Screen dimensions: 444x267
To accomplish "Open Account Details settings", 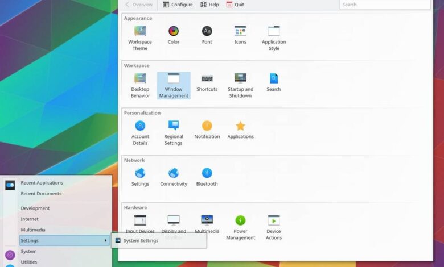I will click(140, 133).
